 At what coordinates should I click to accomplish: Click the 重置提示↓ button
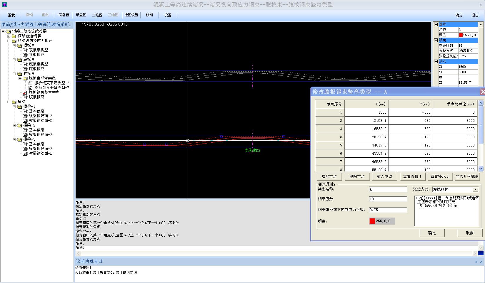pos(440,176)
